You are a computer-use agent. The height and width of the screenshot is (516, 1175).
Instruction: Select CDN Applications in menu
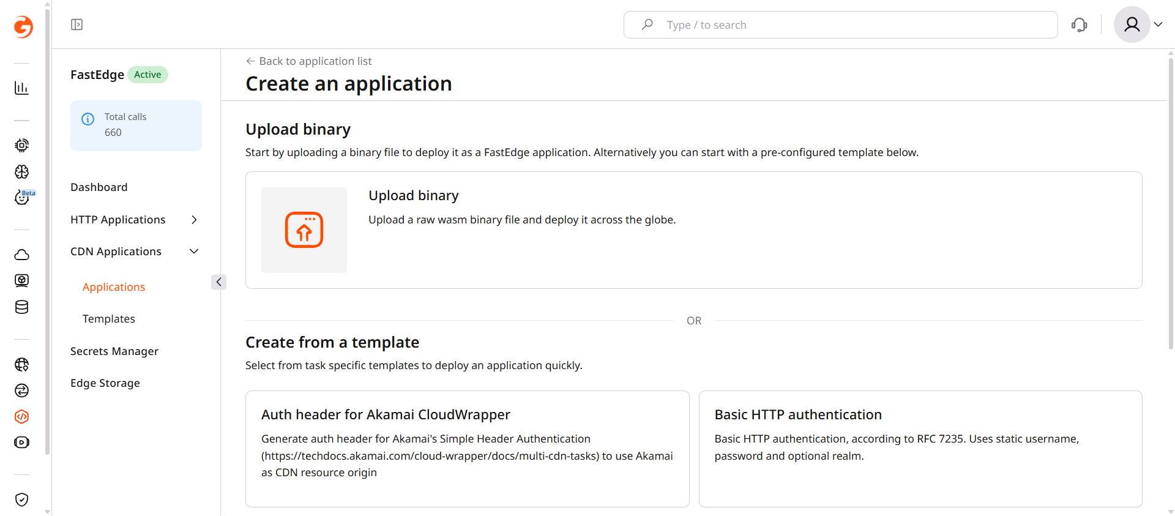coord(116,252)
